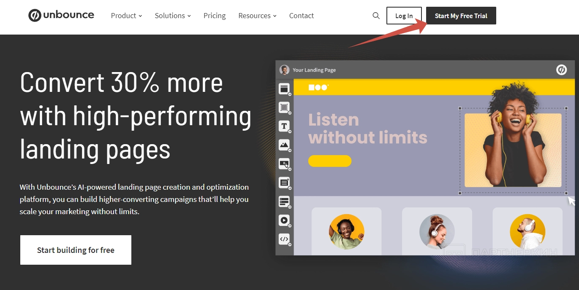Click the yellow pill button in the preview
Viewport: 579px width, 290px height.
(330, 161)
